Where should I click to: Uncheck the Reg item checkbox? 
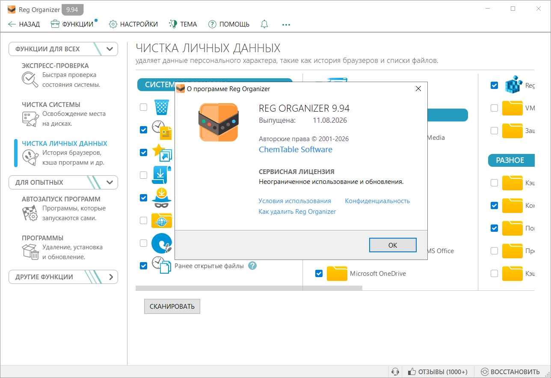(494, 85)
